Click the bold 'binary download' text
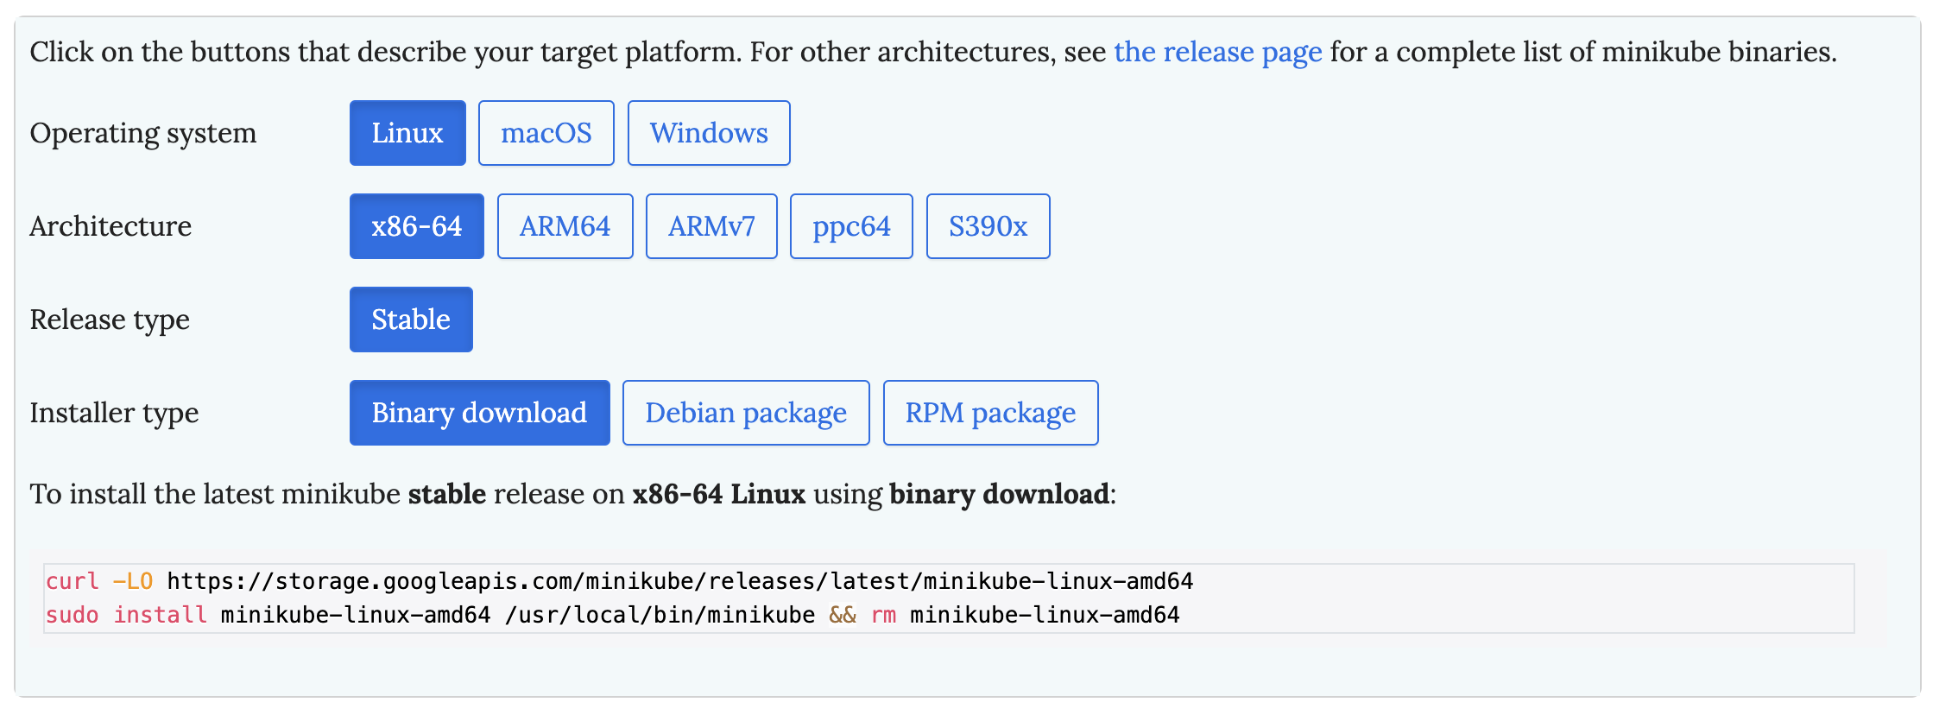 point(1000,494)
